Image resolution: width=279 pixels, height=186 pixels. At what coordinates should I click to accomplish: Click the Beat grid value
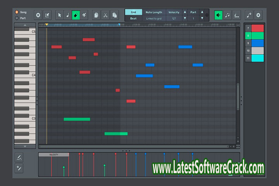click(133, 18)
